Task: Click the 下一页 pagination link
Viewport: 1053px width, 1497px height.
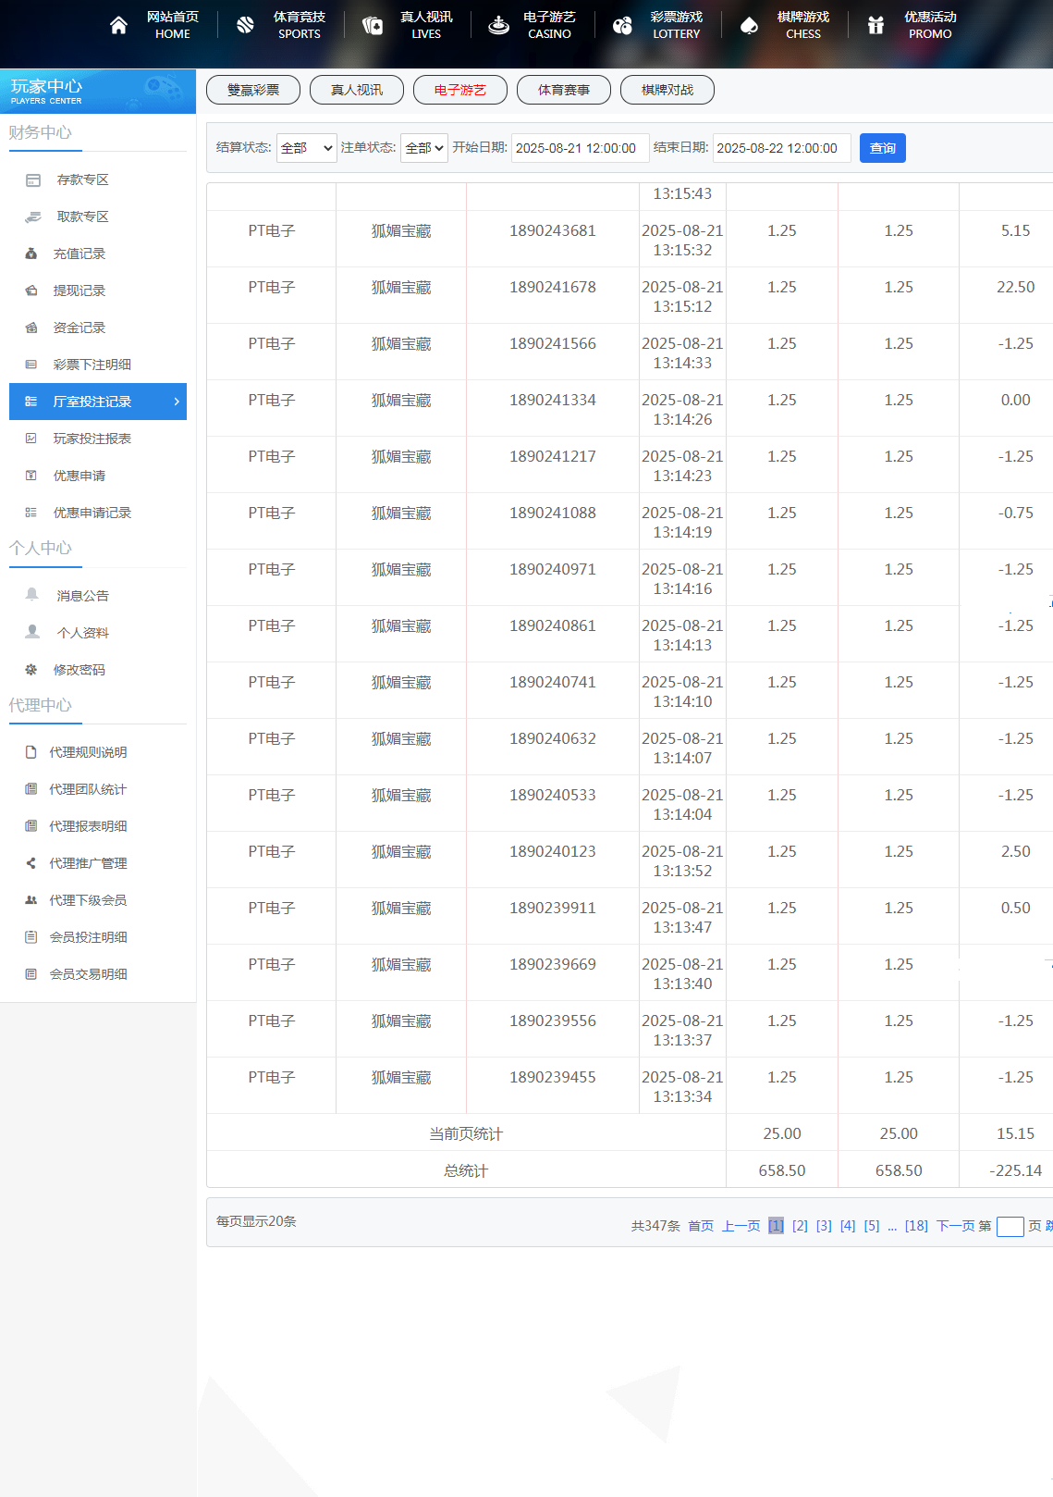Action: click(x=955, y=1226)
